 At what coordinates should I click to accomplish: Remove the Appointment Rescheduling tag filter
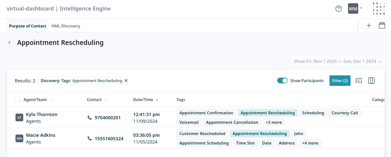126,81
